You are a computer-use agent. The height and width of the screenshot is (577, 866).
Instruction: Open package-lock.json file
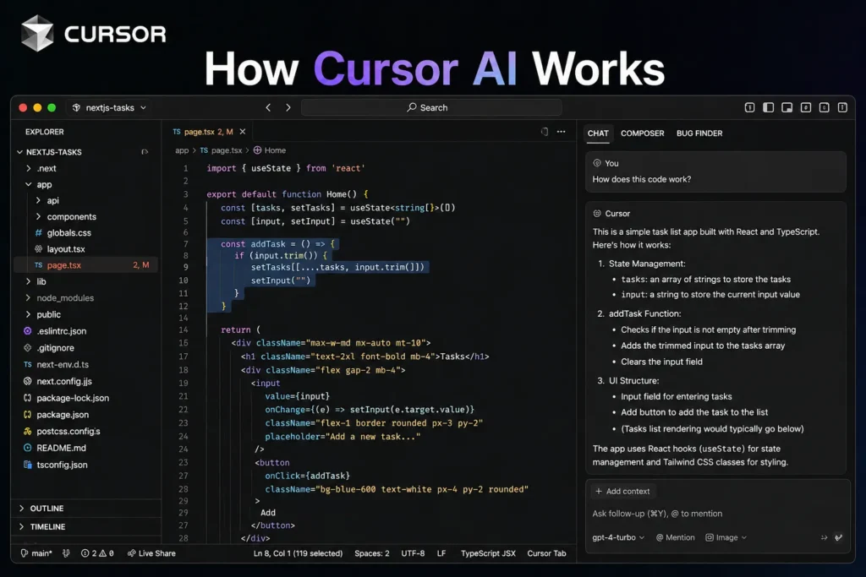73,398
